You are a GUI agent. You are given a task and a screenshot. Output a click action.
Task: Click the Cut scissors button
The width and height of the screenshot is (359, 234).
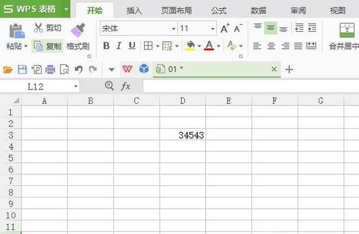click(x=47, y=28)
